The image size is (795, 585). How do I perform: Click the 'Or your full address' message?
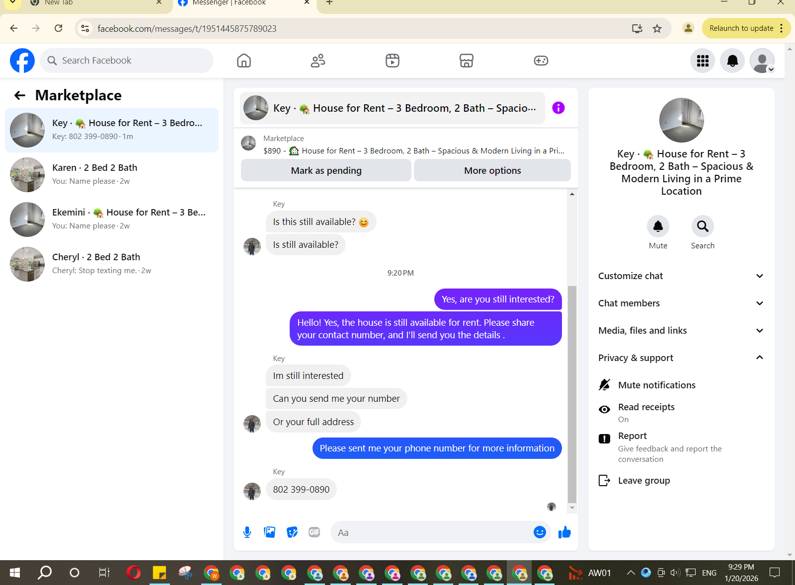[314, 422]
